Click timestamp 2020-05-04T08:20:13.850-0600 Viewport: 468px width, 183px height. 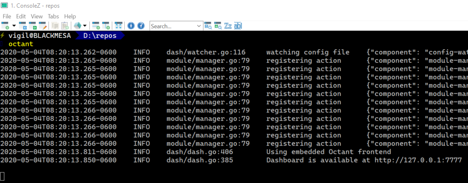click(58, 160)
